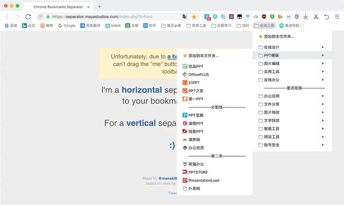Click the scissors screenshot tool icon
Image resolution: width=344 pixels, height=205 pixels.
[316, 17]
